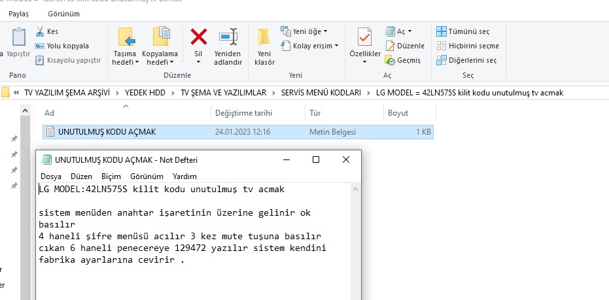Click the 1 KB size cell
The image size is (609, 300).
pos(423,132)
